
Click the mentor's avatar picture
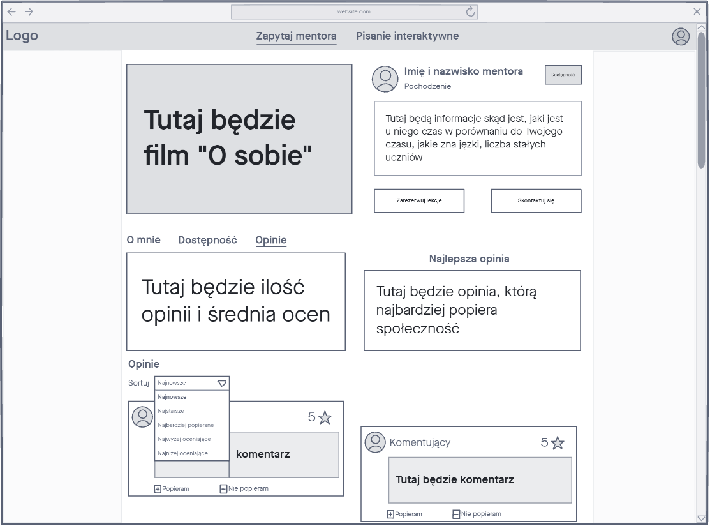pos(385,79)
